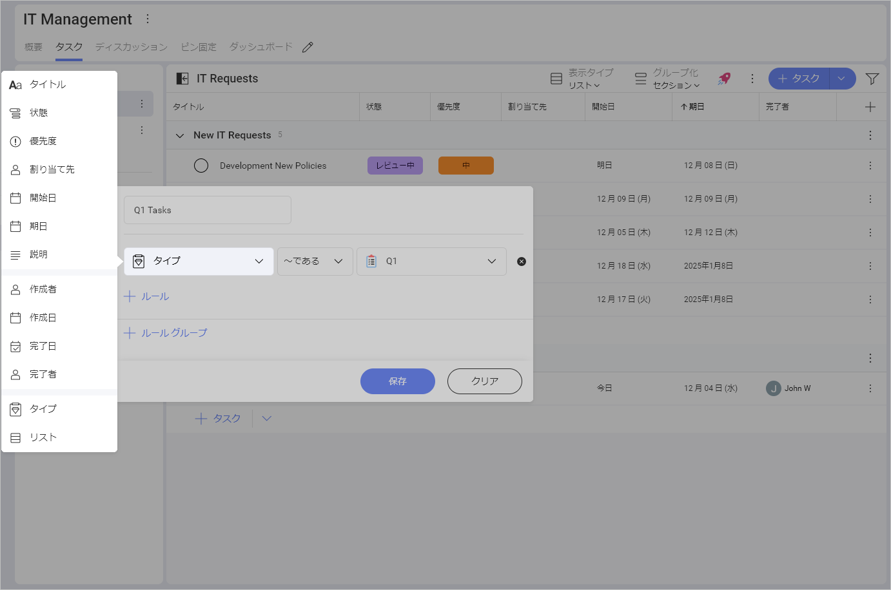
Task: Add a rule group with ルールグループ
Action: tap(166, 333)
